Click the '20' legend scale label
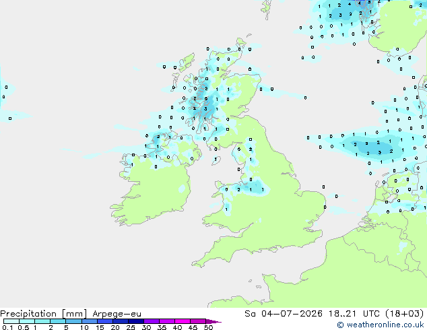The width and height of the screenshot is (427, 330). point(115,327)
